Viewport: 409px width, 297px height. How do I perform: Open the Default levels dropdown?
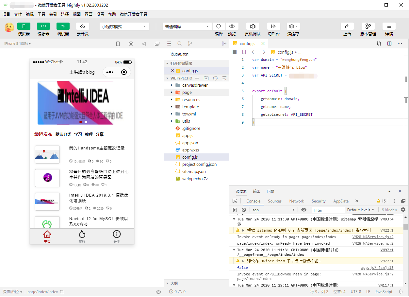pos(361,210)
